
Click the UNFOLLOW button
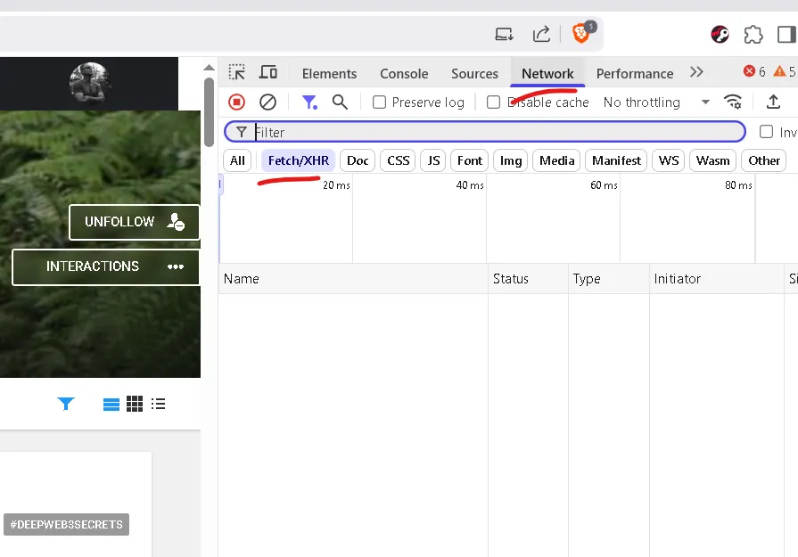click(x=135, y=222)
